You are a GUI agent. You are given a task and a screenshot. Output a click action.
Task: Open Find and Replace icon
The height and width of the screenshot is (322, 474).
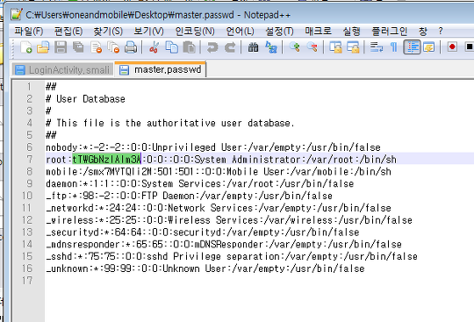(270, 47)
